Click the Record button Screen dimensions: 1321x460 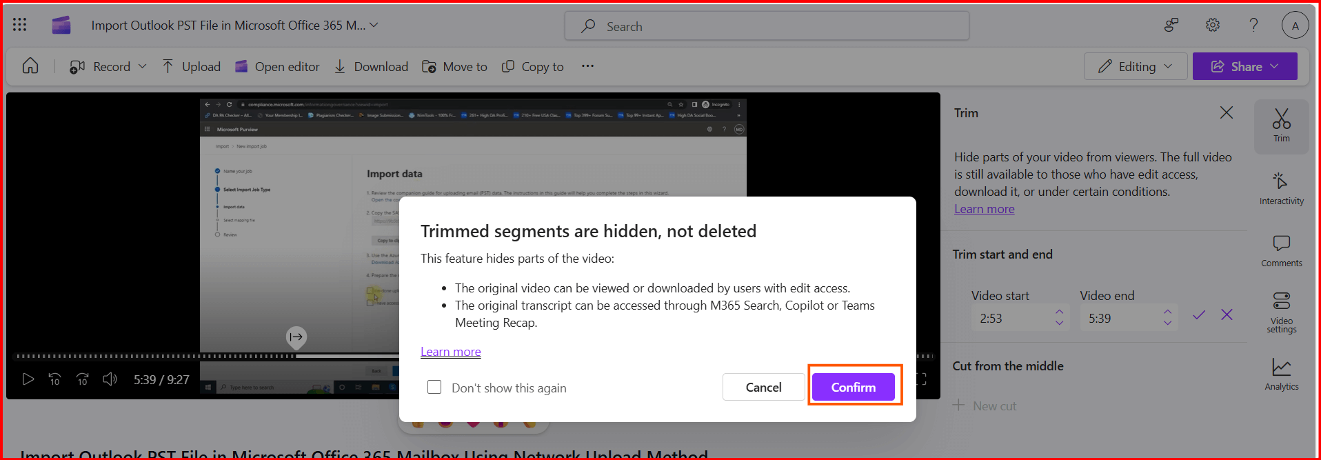(x=100, y=67)
